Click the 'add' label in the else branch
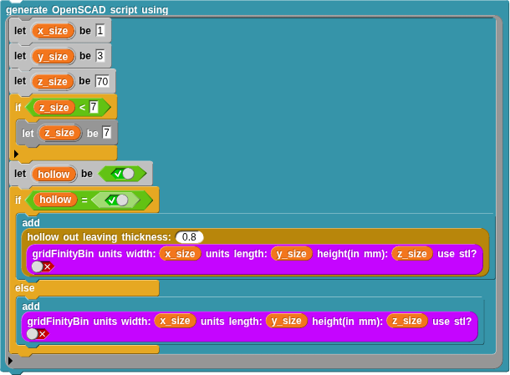Image resolution: width=510 pixels, height=375 pixels. point(31,307)
